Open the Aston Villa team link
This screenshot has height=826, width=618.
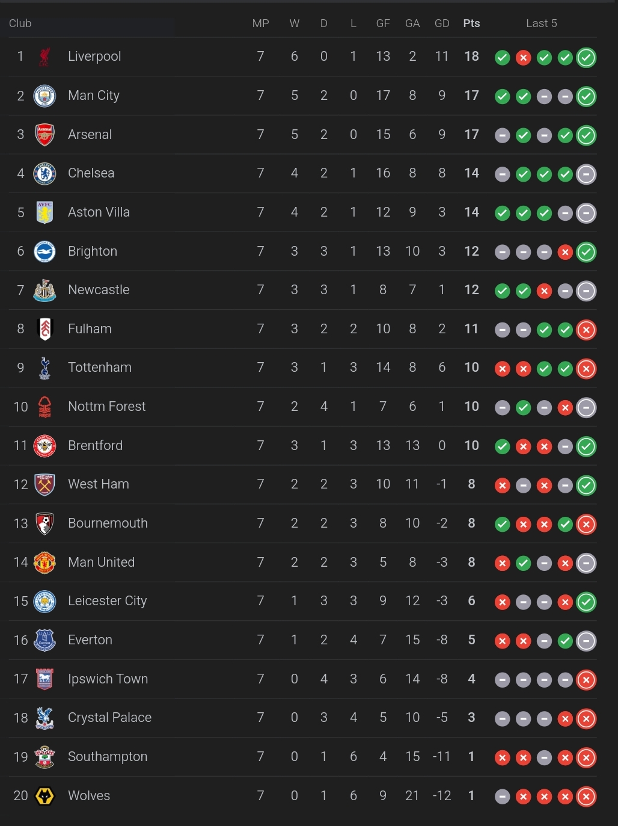coord(99,212)
